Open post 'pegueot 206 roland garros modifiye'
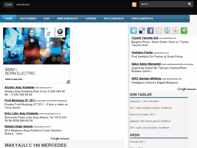This screenshot has height=148, width=197. coord(150,121)
